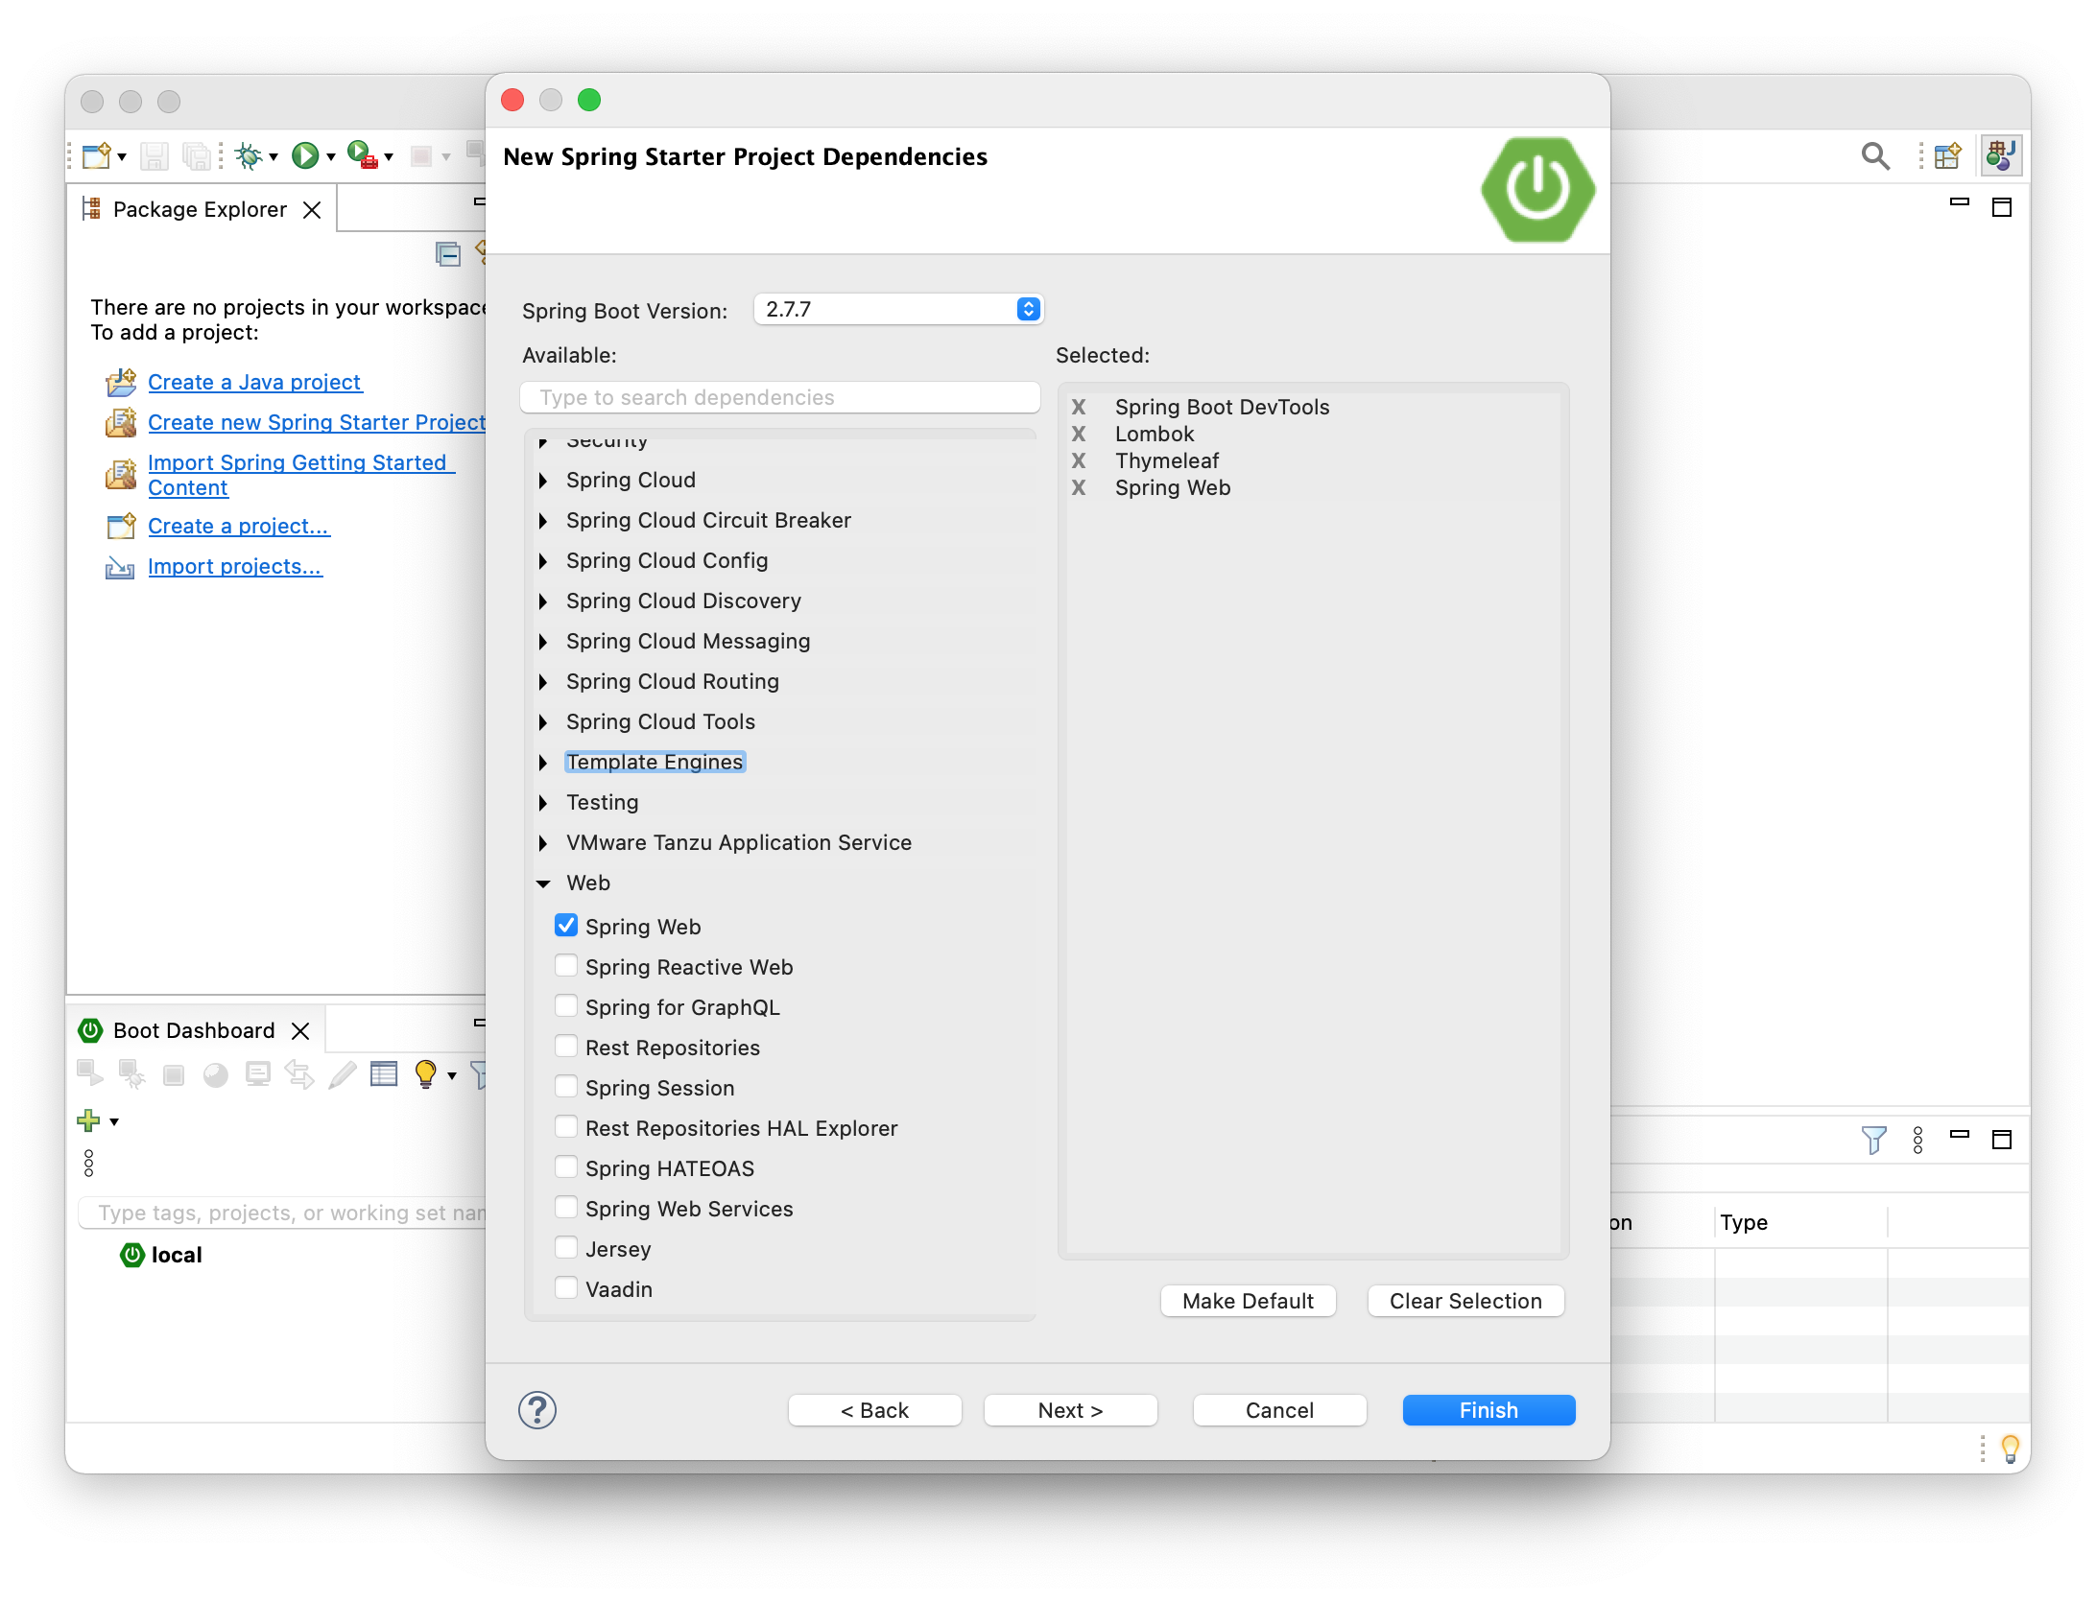Click the Debug bug toolbar icon

click(248, 155)
